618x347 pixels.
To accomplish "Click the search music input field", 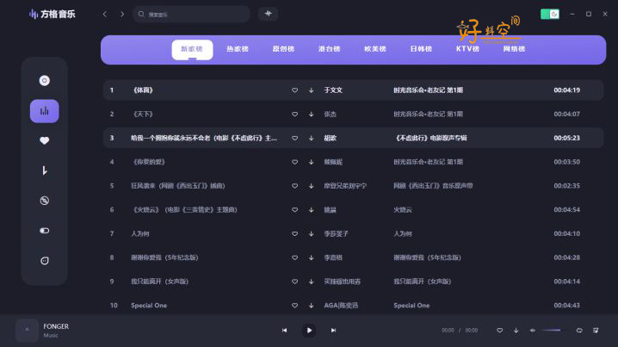I will (x=192, y=14).
